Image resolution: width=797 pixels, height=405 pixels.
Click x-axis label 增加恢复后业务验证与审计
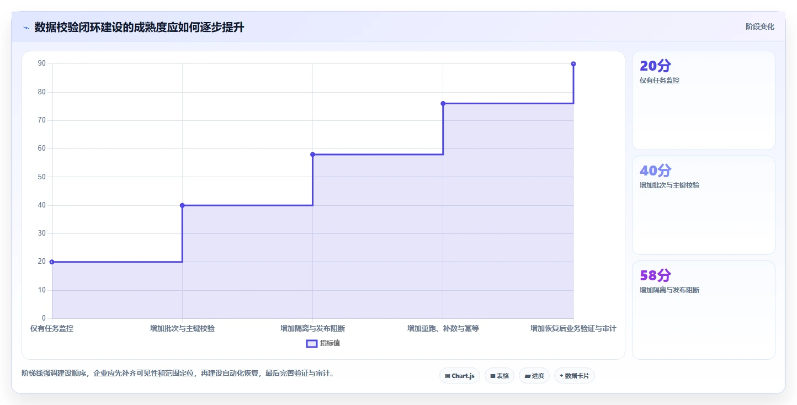573,328
